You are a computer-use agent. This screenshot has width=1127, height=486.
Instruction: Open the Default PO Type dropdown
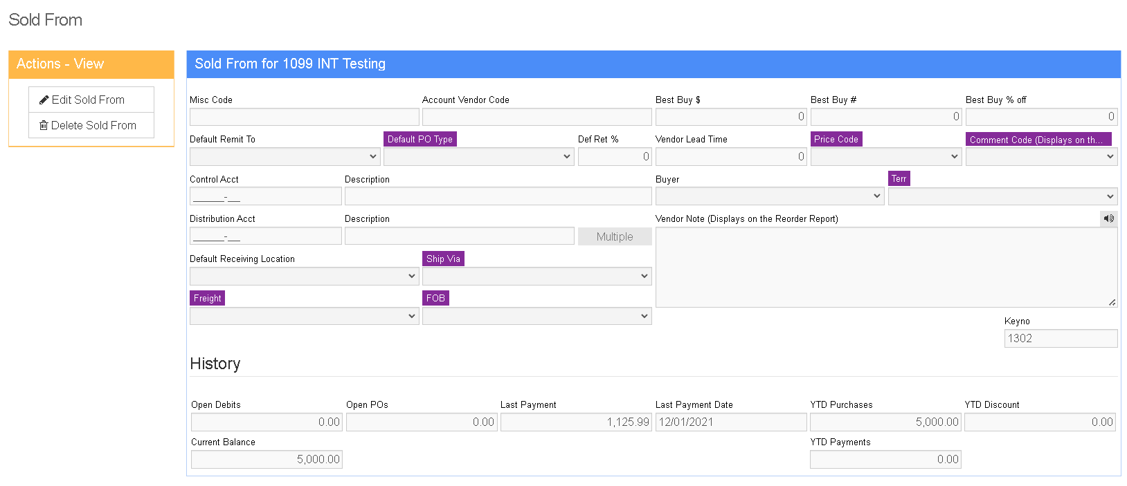(478, 157)
